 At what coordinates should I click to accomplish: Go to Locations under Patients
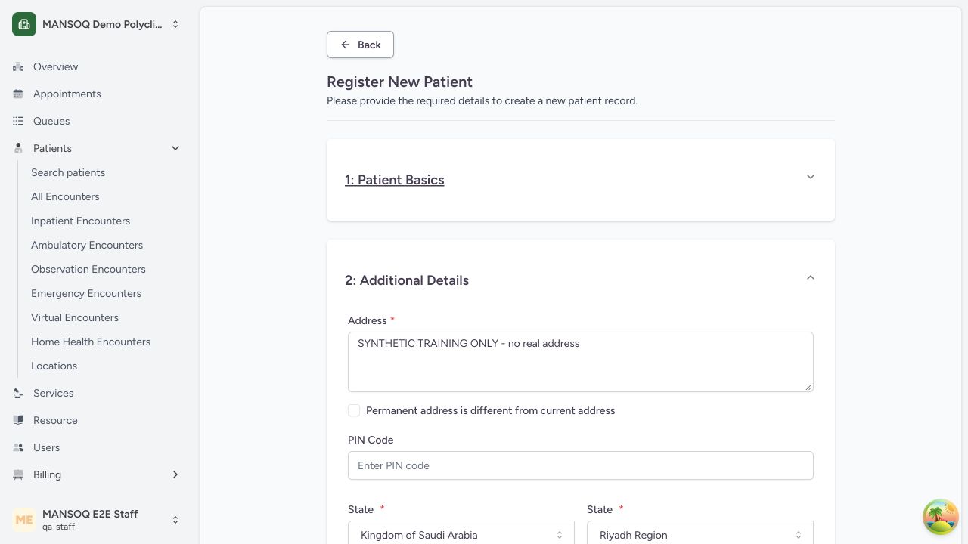click(54, 366)
